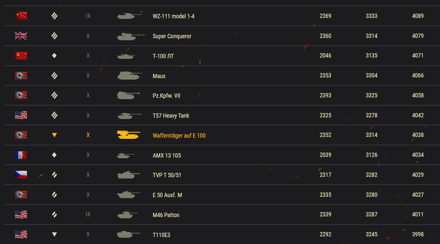Screen dimensions: 440x244
Task: Click the 4089 value in WZ-111 row
Action: pos(418,16)
